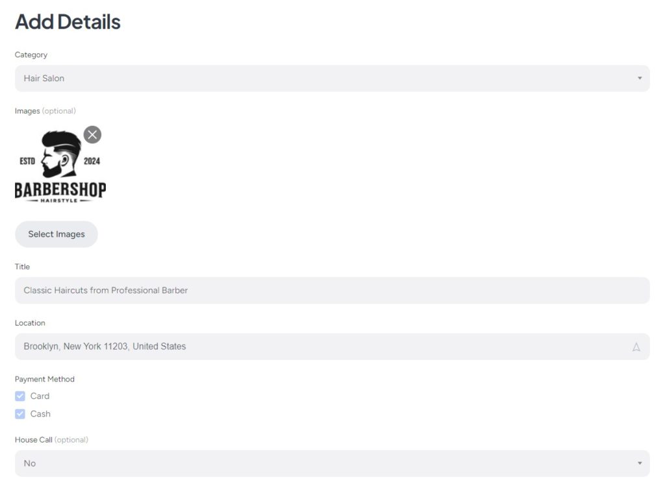This screenshot has height=488, width=665.
Task: Toggle the Card option by clicking its label
Action: tap(40, 395)
